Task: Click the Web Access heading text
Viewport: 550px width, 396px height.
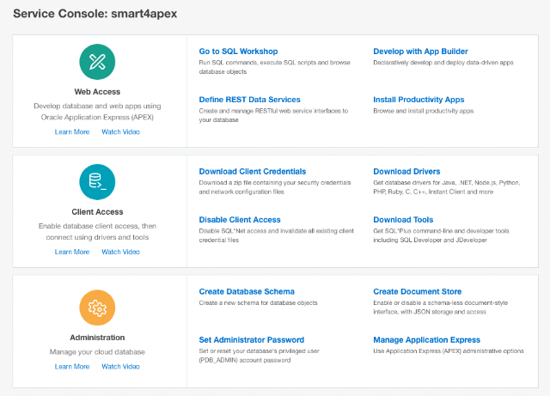Action: pyautogui.click(x=97, y=92)
